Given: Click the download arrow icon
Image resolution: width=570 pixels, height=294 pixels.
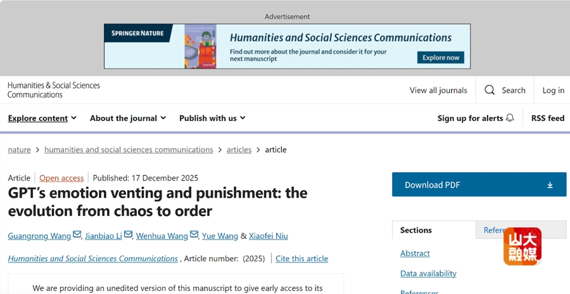Looking at the screenshot, I should click(x=550, y=185).
